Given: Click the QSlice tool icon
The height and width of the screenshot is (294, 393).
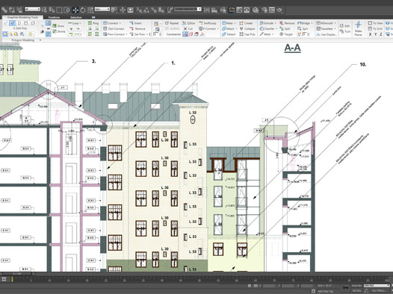Looking at the screenshot, I should pos(188,23).
